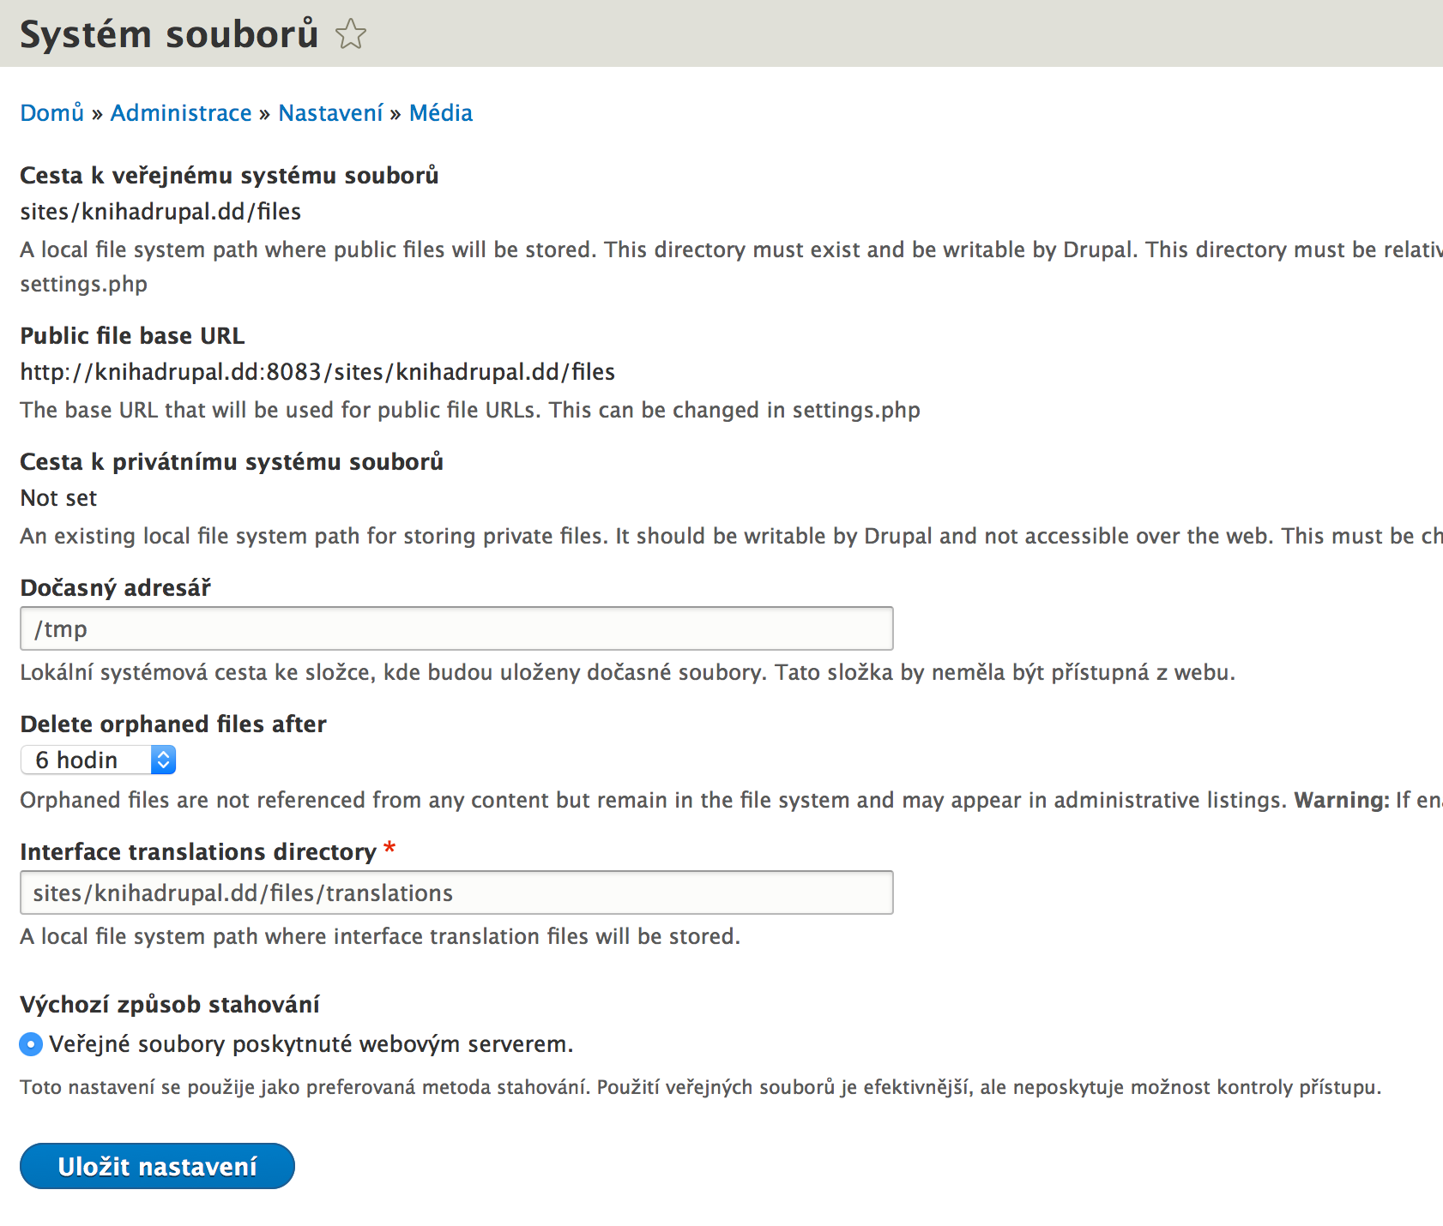This screenshot has width=1443, height=1226.
Task: Open the Média breadcrumb link
Action: tap(441, 113)
